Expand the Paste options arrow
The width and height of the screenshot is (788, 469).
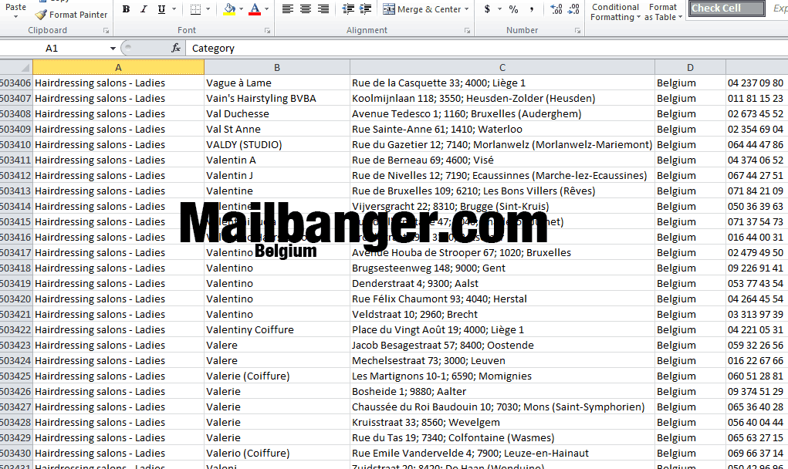coord(15,16)
